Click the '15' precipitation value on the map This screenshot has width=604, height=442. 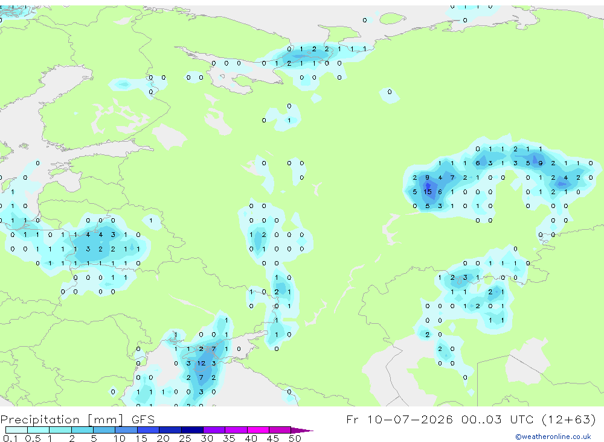(428, 192)
